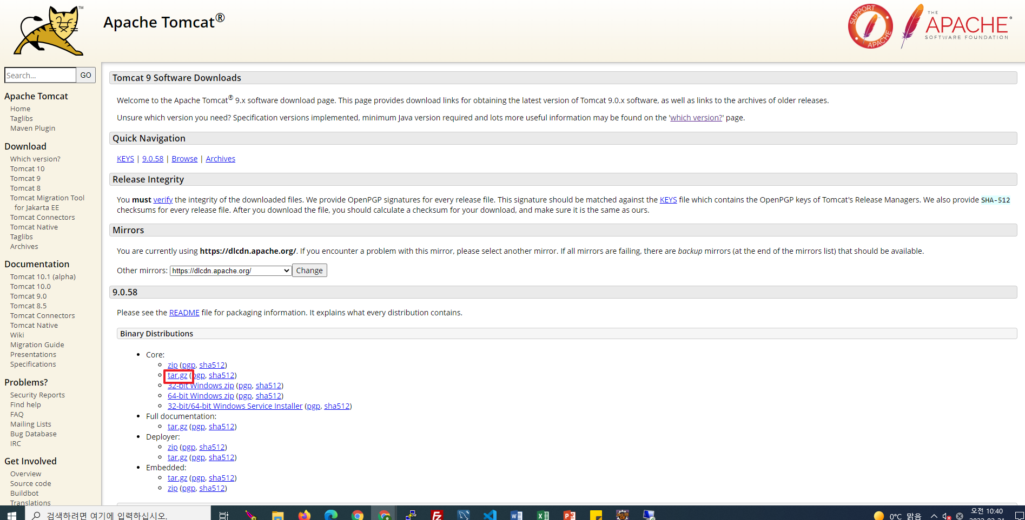Open FileZilla from the taskbar
Viewport: 1025px width, 520px height.
click(x=437, y=514)
